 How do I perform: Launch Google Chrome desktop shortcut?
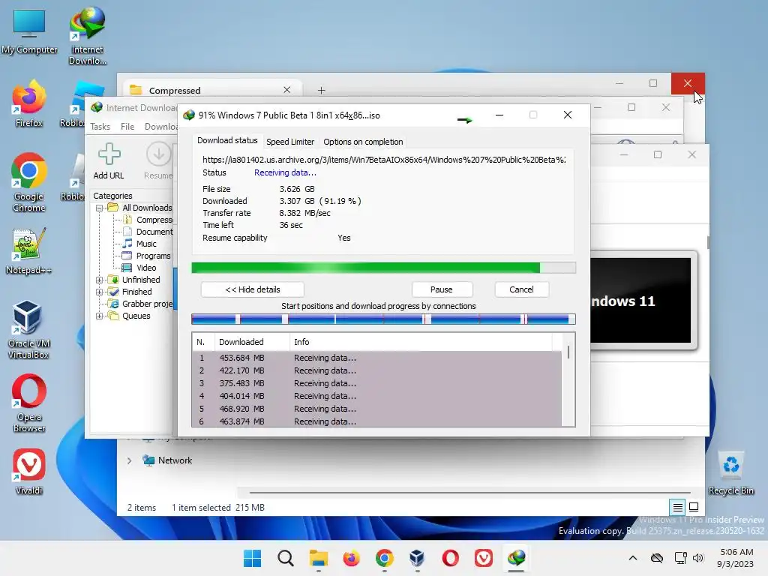[x=29, y=183]
